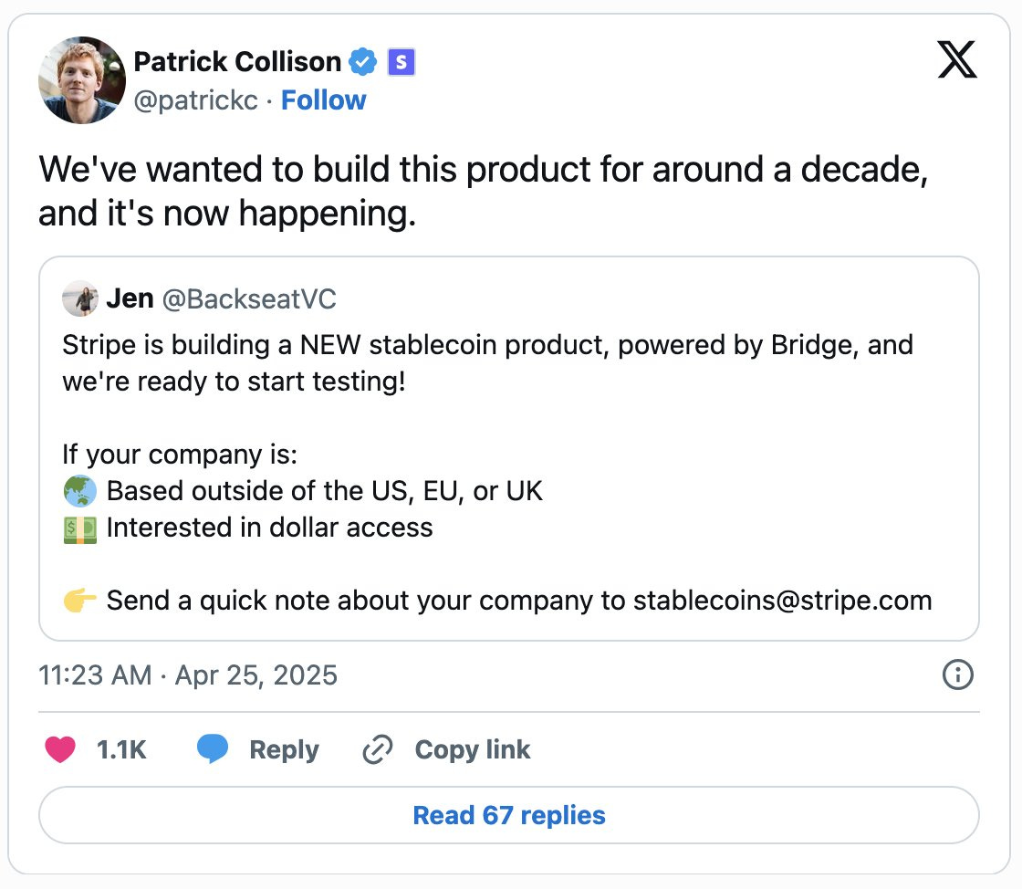Screen dimensions: 1022x889
Task: Open the quoted Stripe stablecoin tweet text
Action: coord(487,361)
